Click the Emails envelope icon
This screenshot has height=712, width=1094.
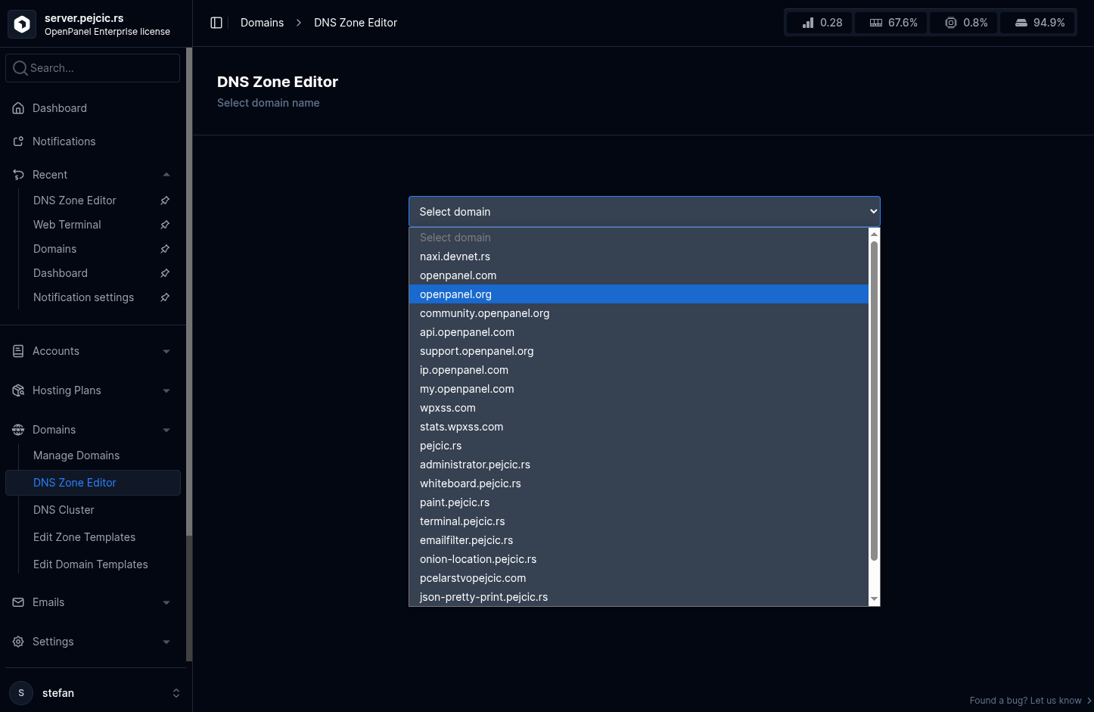(19, 602)
